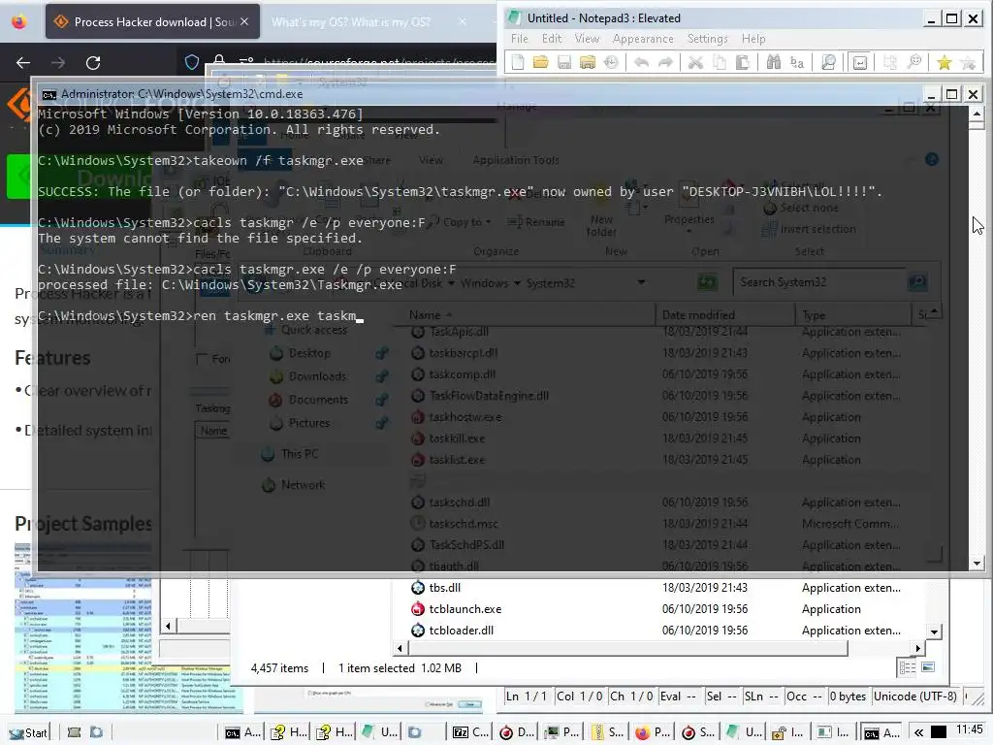993x745 pixels.
Task: Click the magnifier zoom icon in Notepad3
Action: [x=828, y=62]
